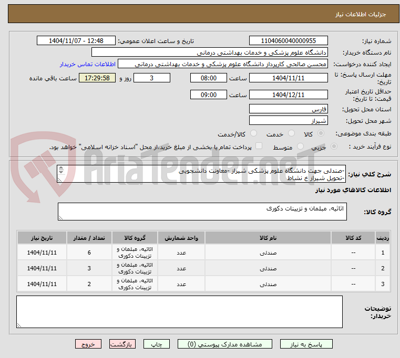Select the خدمت radio button
This screenshot has height=358, width=400.
pos(291,133)
